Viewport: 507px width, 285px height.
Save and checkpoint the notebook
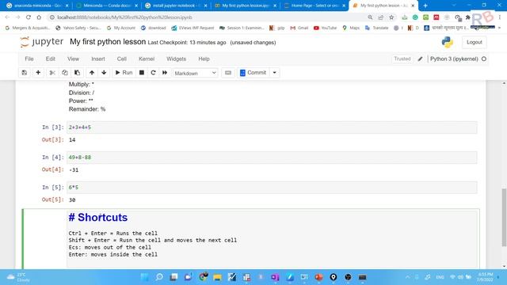click(x=25, y=73)
